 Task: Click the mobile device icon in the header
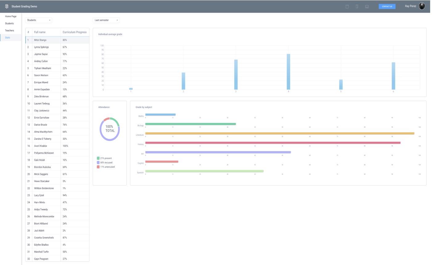pyautogui.click(x=357, y=6)
